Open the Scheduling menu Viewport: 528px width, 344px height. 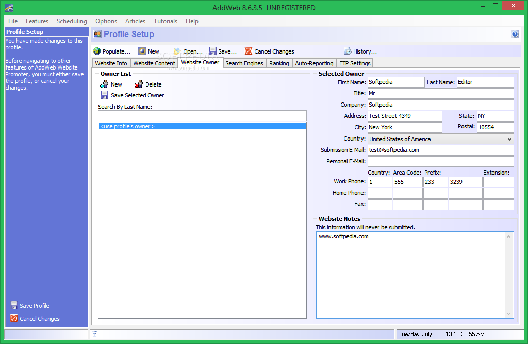(x=72, y=21)
